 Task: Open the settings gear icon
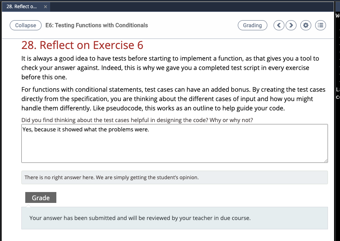coord(306,25)
